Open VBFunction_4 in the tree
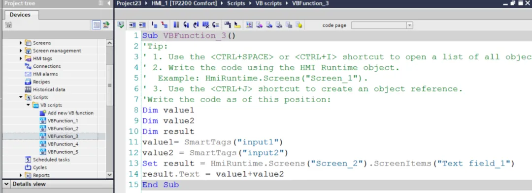This screenshot has width=532, height=193. (63, 144)
